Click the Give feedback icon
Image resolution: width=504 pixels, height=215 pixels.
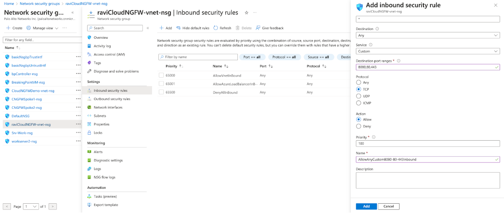tap(258, 28)
